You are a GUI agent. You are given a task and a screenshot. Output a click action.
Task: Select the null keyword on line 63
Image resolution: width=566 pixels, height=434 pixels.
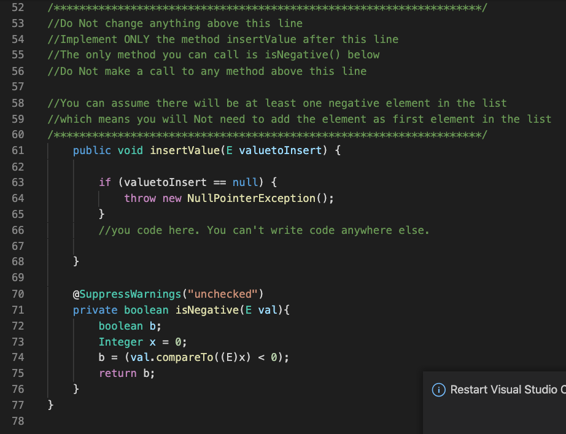click(x=245, y=182)
